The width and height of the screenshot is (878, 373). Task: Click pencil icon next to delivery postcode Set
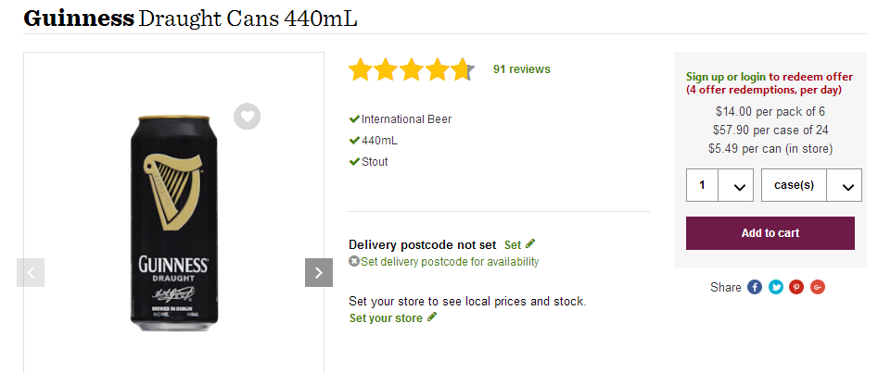tap(530, 244)
